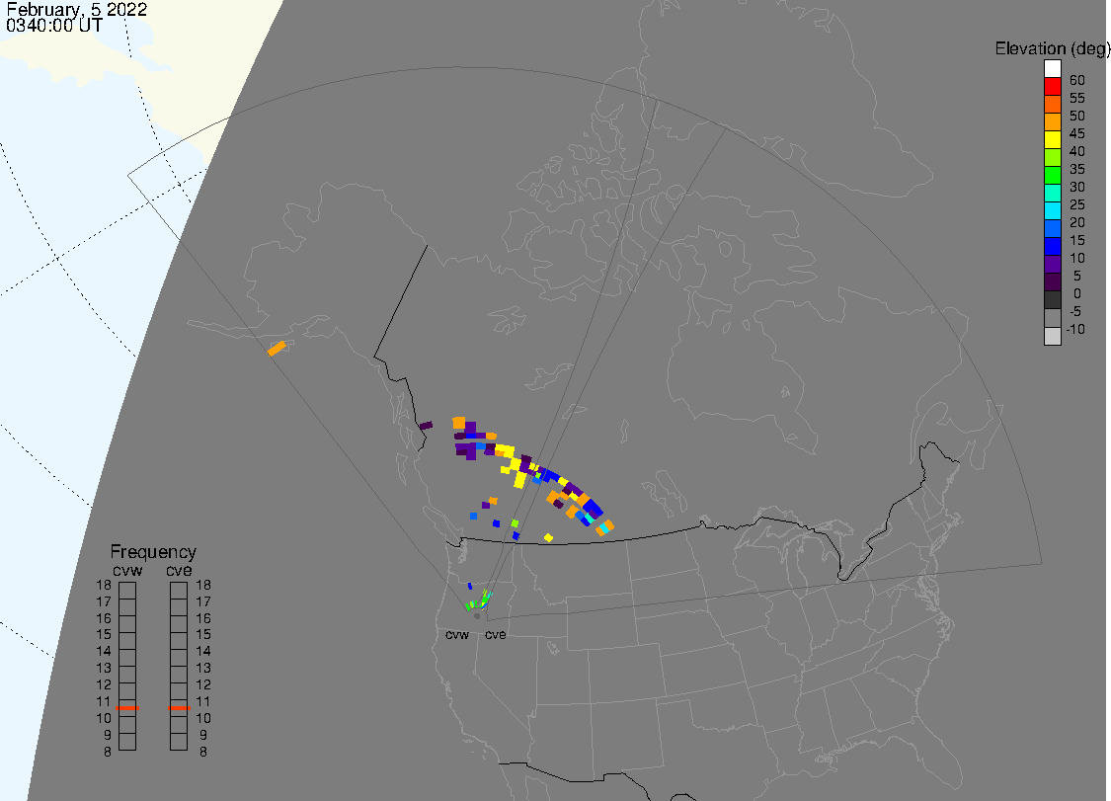The height and width of the screenshot is (801, 1111).
Task: Click the 'Frequency' legend heading
Action: click(153, 551)
